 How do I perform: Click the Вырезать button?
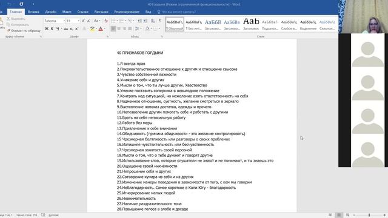pos(16,19)
